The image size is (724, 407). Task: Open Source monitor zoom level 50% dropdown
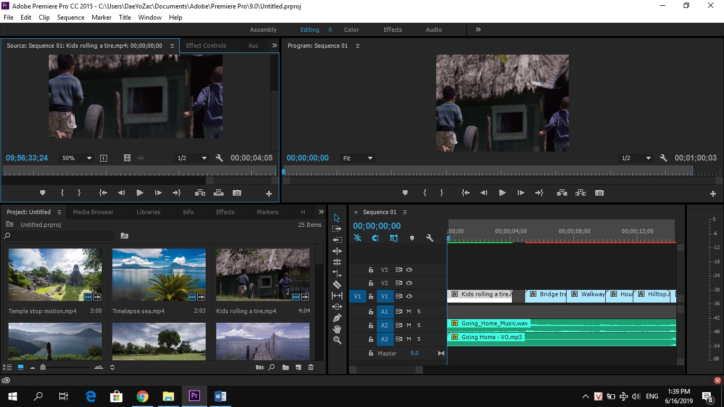pyautogui.click(x=77, y=158)
